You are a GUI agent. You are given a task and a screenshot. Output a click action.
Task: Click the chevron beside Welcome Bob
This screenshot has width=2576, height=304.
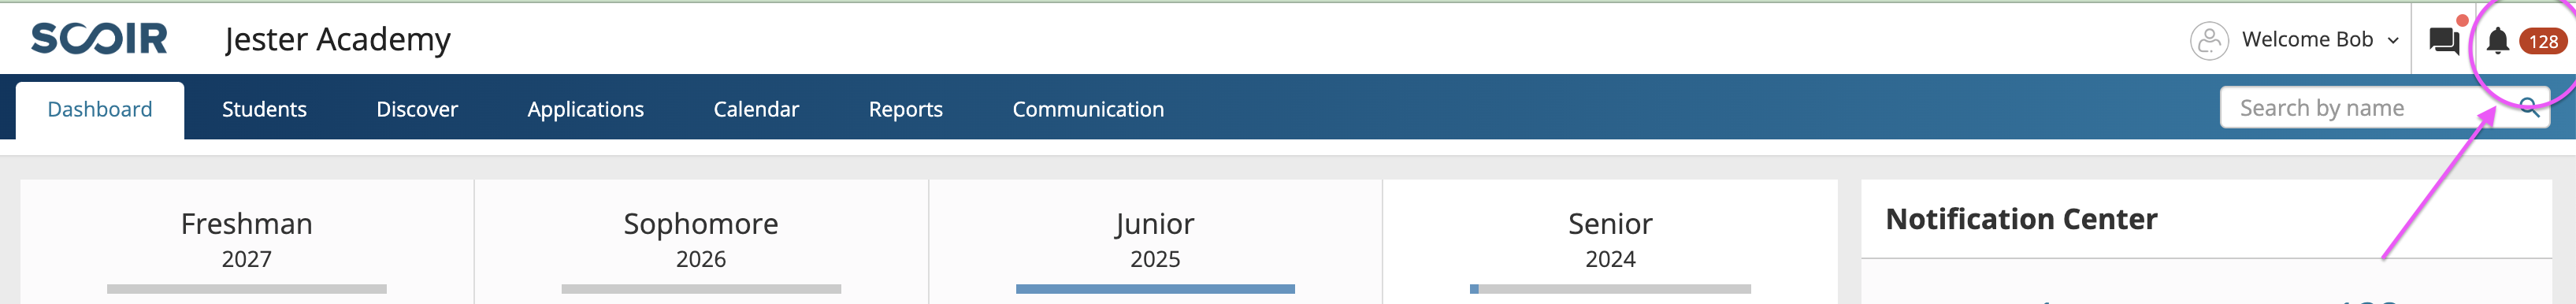(2393, 41)
